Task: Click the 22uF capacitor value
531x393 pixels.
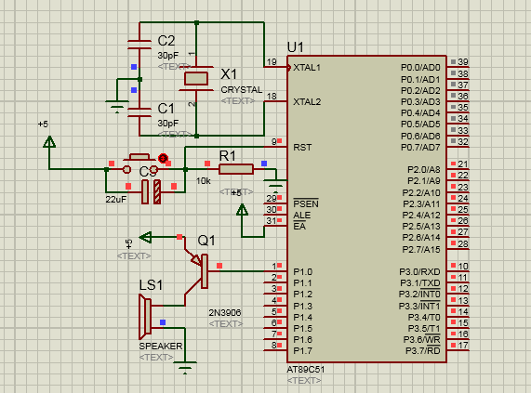Action: pos(116,199)
